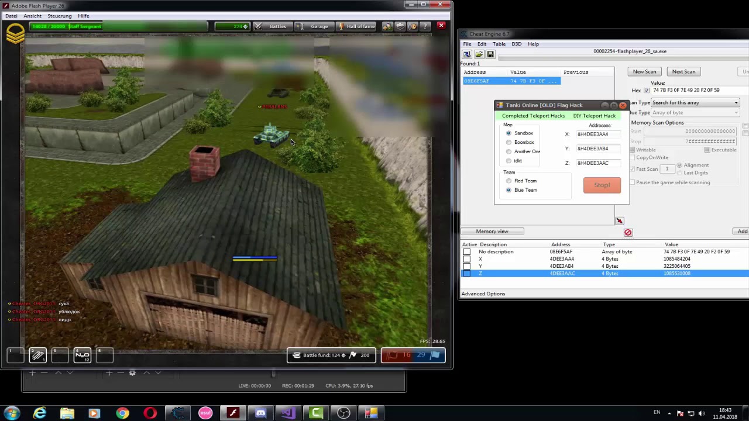The width and height of the screenshot is (749, 421).
Task: Select the Another One map option
Action: (x=509, y=152)
